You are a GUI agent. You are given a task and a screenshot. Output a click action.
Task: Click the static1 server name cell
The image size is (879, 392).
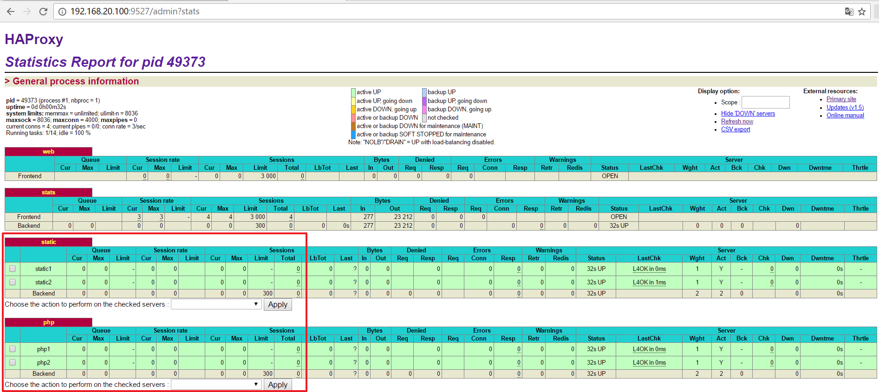(43, 269)
